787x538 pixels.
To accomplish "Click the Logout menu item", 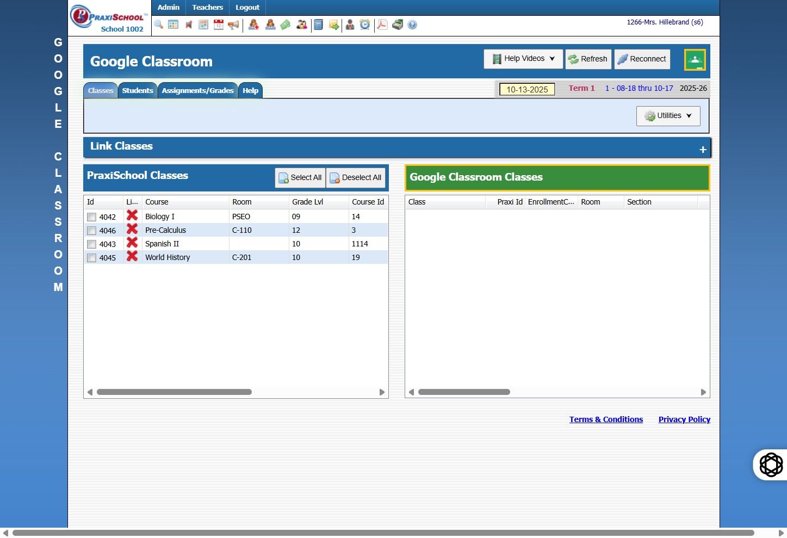I will pyautogui.click(x=247, y=8).
